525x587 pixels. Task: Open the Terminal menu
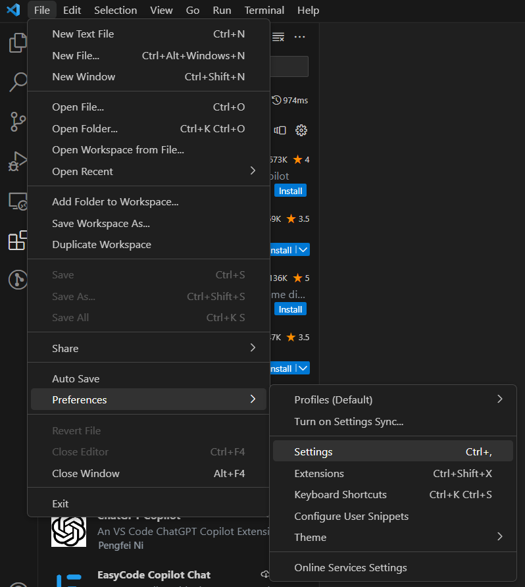264,10
